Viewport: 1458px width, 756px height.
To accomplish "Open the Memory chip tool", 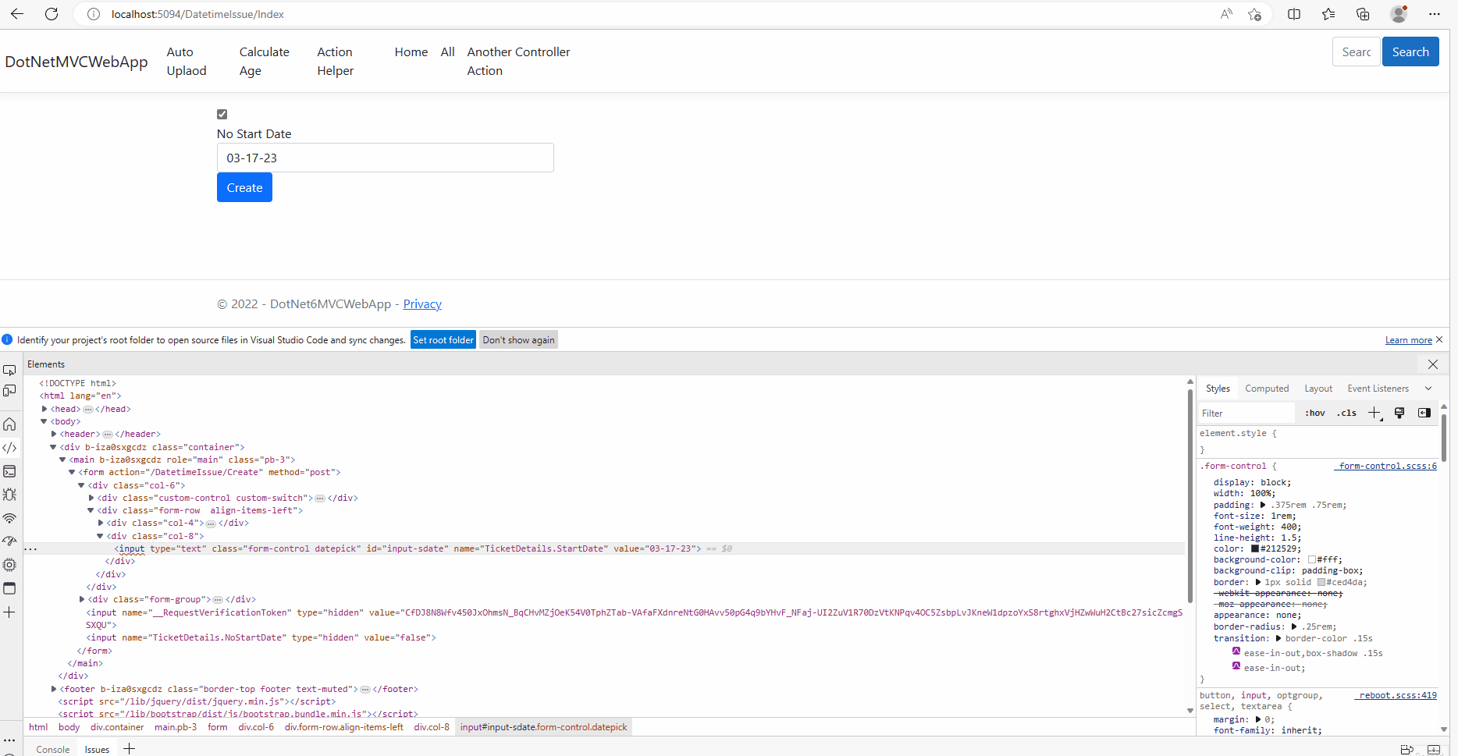I will (x=9, y=564).
